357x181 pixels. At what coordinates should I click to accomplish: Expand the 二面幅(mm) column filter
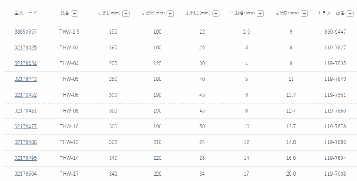point(260,14)
